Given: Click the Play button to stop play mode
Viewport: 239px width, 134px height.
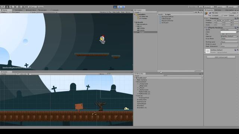Looking at the screenshot, I should click(115, 7).
